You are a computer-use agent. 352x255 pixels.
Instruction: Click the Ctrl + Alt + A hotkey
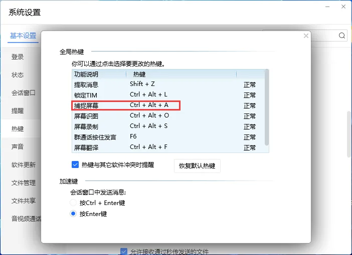pyautogui.click(x=149, y=105)
